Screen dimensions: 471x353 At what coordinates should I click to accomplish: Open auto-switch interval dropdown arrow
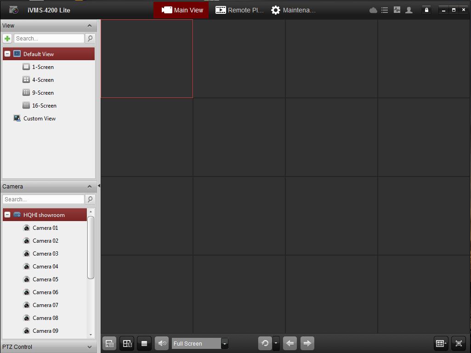point(276,343)
